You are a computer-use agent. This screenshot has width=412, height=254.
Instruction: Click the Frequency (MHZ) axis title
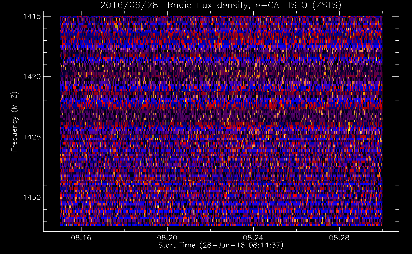click(15, 122)
